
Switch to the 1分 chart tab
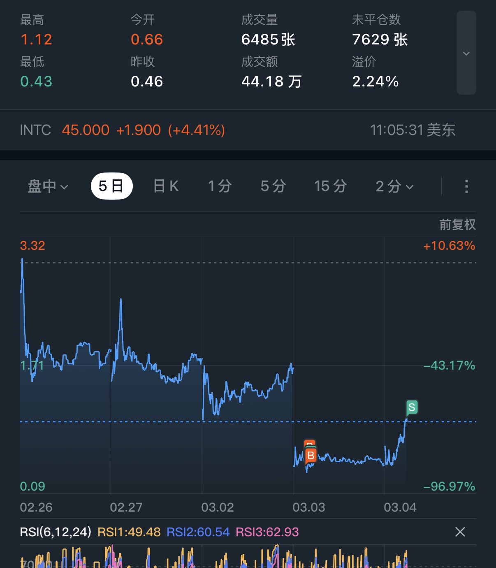point(220,186)
